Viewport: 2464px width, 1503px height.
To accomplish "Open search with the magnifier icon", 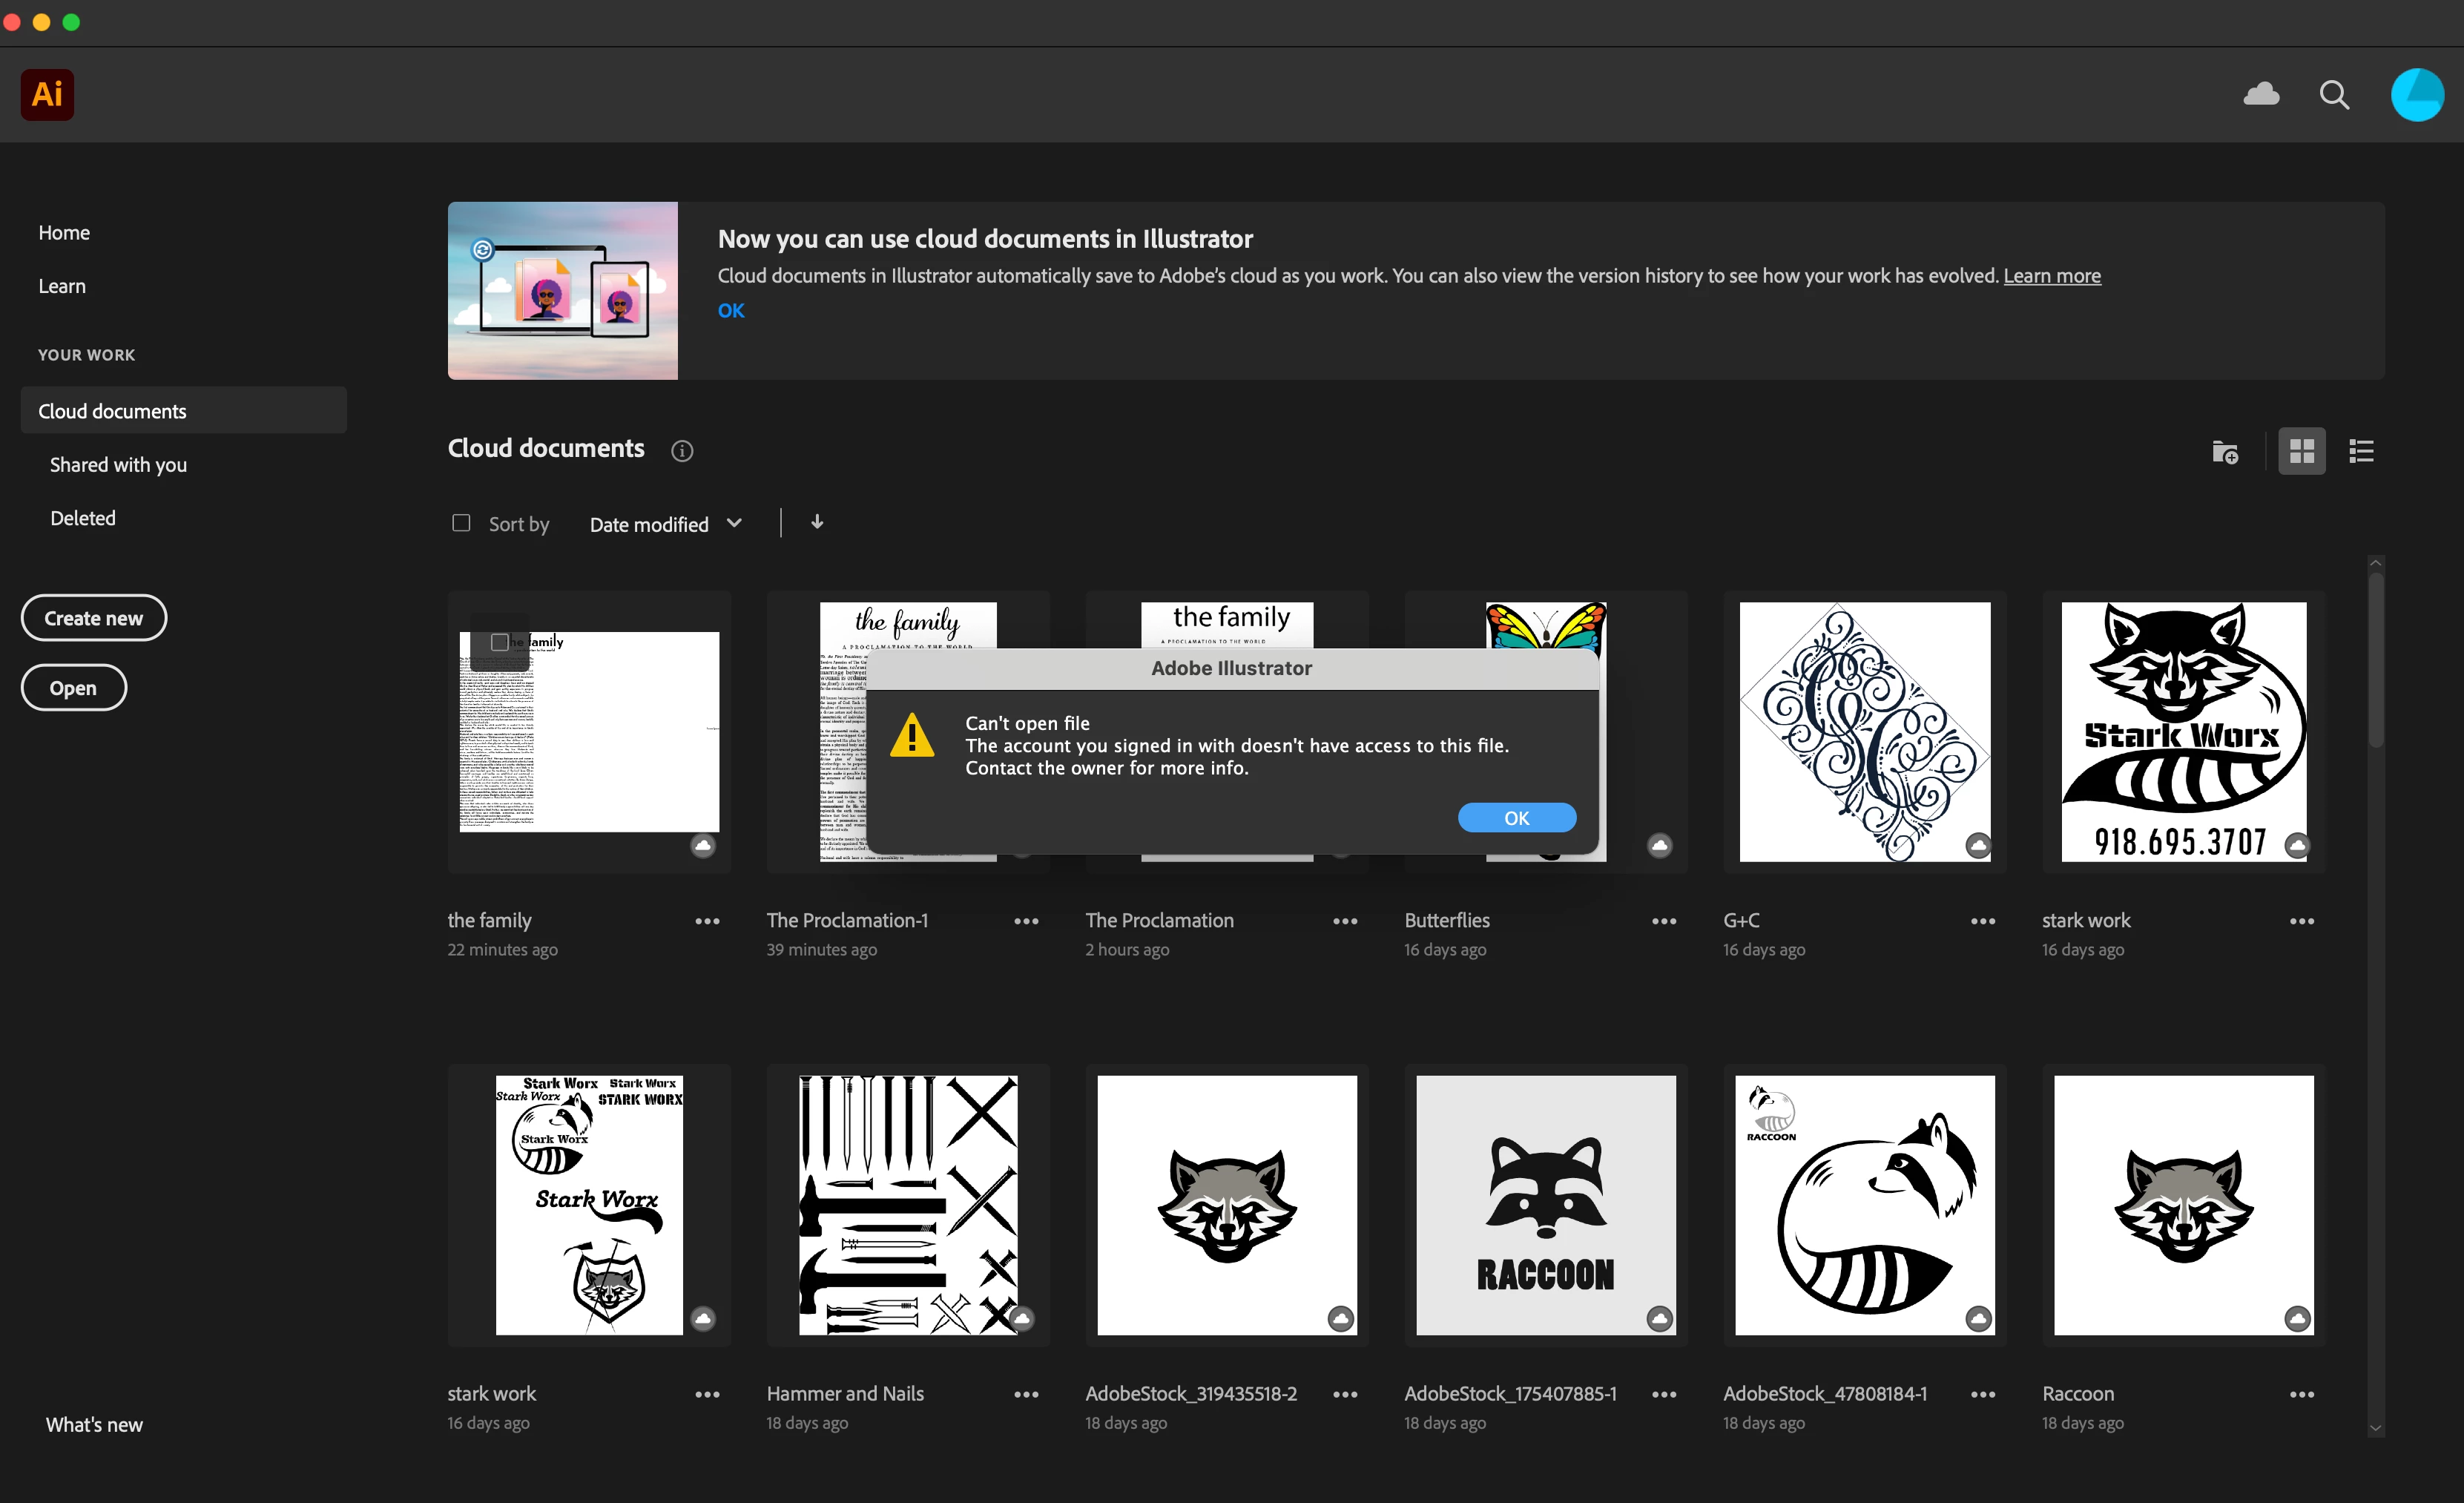I will [x=2334, y=95].
